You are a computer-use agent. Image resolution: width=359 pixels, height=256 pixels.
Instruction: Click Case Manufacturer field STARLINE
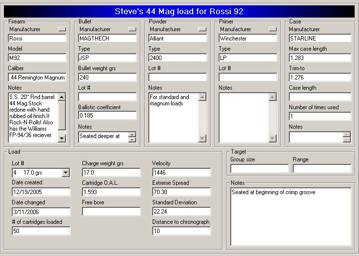point(320,38)
